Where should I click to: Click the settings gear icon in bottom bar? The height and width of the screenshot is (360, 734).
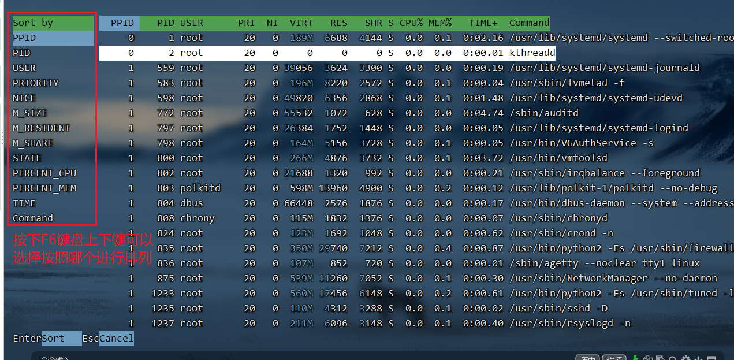pyautogui.click(x=686, y=358)
